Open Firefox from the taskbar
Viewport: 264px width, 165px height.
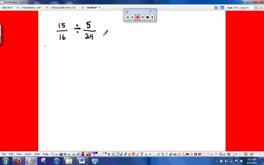[18, 161]
